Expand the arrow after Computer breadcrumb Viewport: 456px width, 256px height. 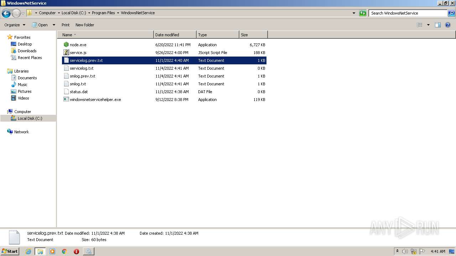tap(59, 13)
